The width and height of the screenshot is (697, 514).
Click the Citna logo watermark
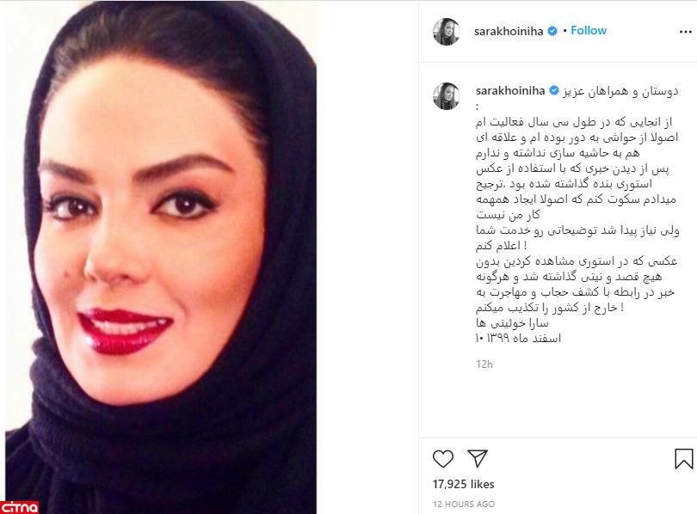click(x=20, y=507)
